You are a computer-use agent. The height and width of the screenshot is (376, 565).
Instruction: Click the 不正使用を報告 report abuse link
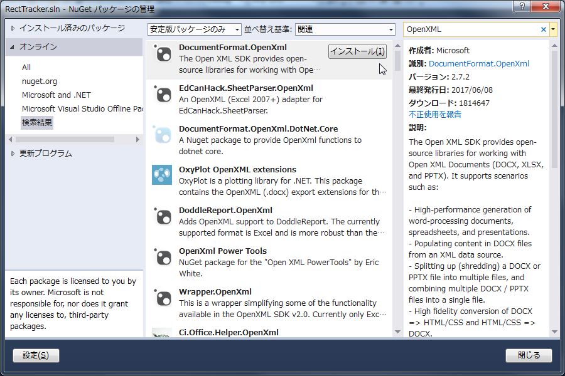(x=435, y=115)
